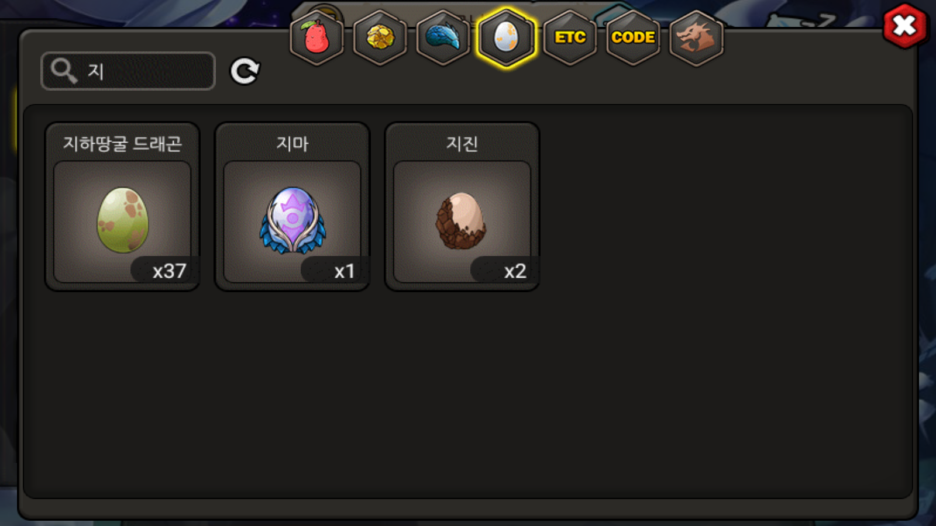Select the 지하땅굴 드래곤 green egg
The width and height of the screenshot is (936, 526).
[x=122, y=220]
